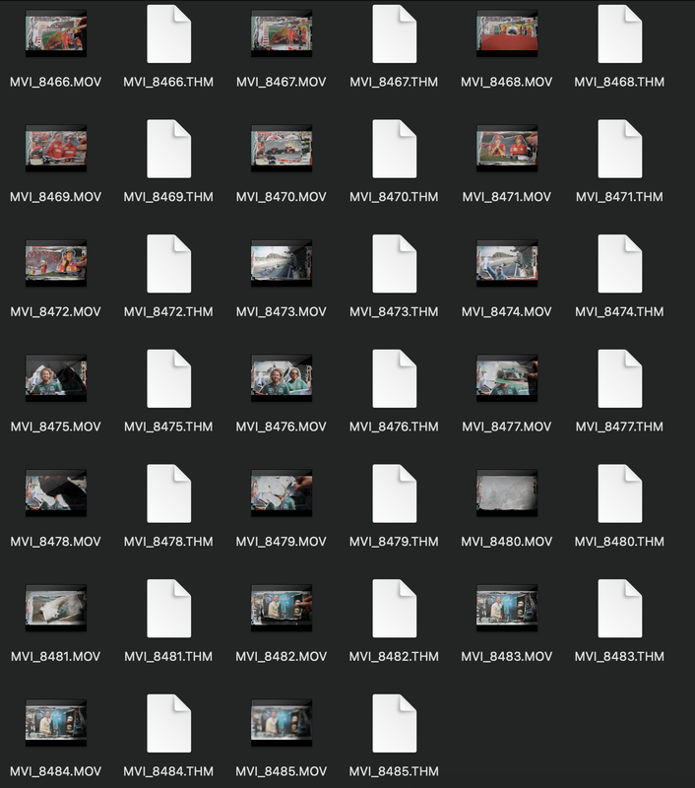The width and height of the screenshot is (695, 788).
Task: Select the MVI_8482.MOV video thumbnail
Action: click(x=282, y=608)
